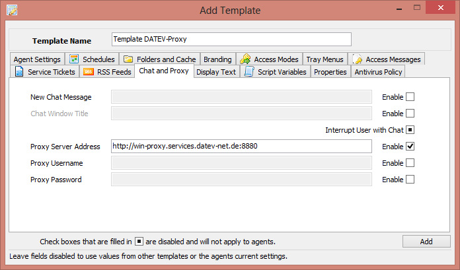Click the Chat and Proxy tab
Viewport: 460px width, 270px height.
tap(164, 71)
